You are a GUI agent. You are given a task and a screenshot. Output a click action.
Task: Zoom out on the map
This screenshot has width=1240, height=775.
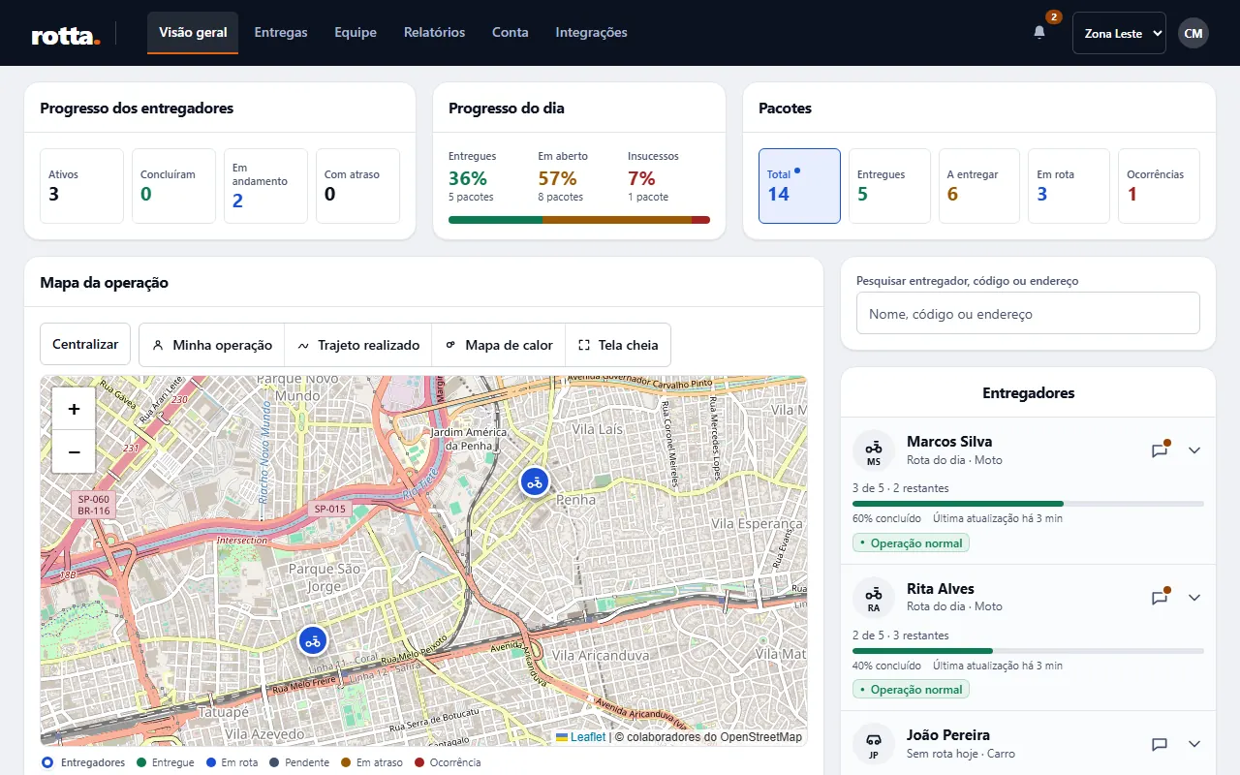[74, 451]
